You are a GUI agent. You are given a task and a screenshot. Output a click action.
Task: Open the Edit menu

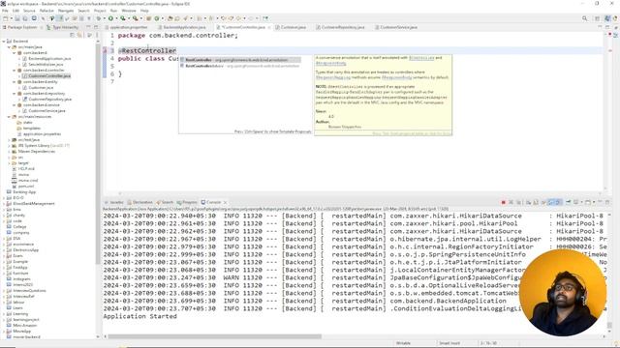coord(15,11)
